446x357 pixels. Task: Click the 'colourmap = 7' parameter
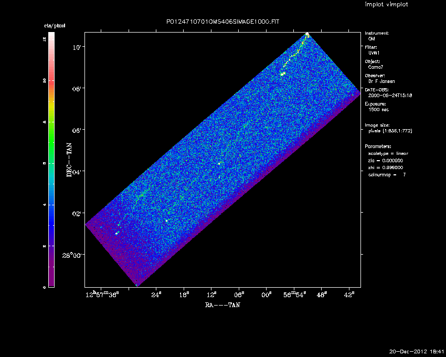pyautogui.click(x=387, y=175)
